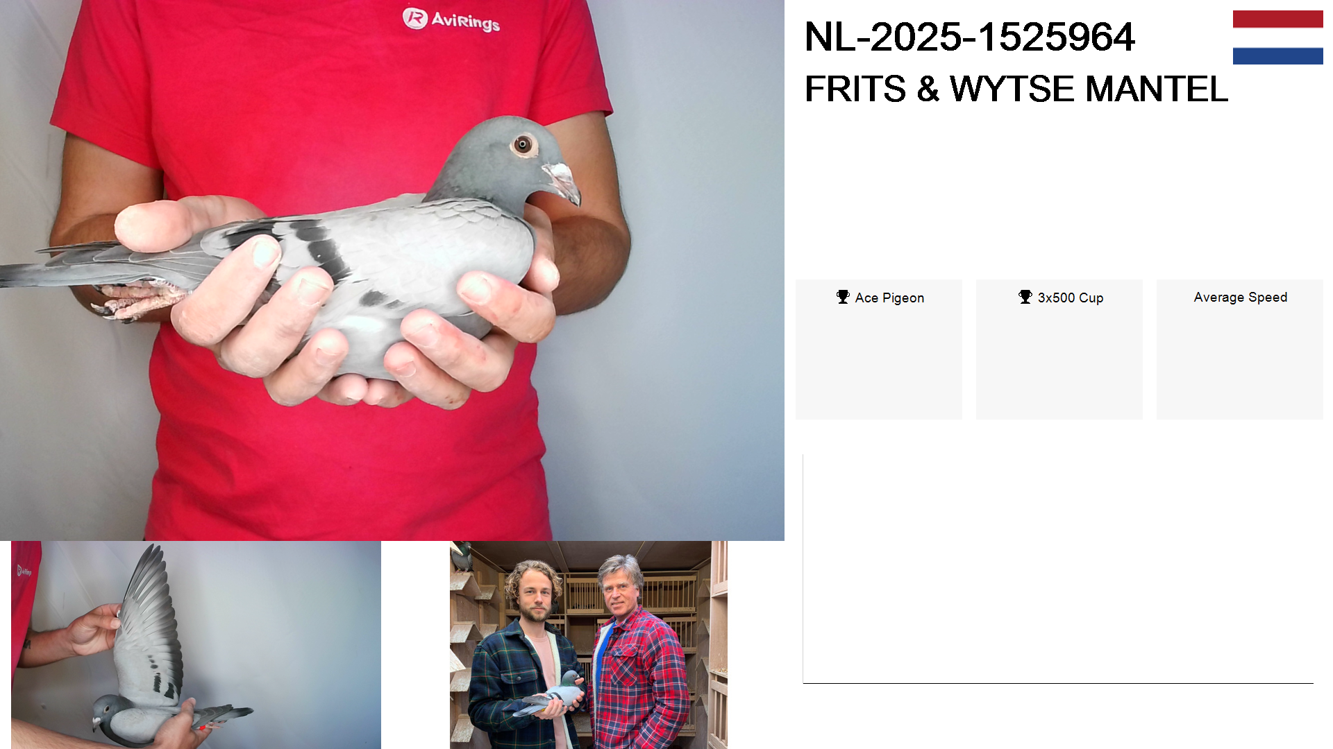Click the red stripe of the flag
This screenshot has width=1333, height=749.
[1277, 19]
